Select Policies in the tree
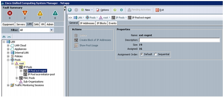 pyautogui.click(x=19, y=56)
